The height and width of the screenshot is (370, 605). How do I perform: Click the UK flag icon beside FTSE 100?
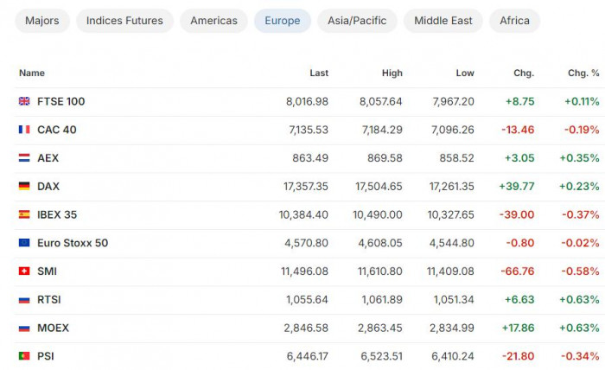tap(24, 101)
